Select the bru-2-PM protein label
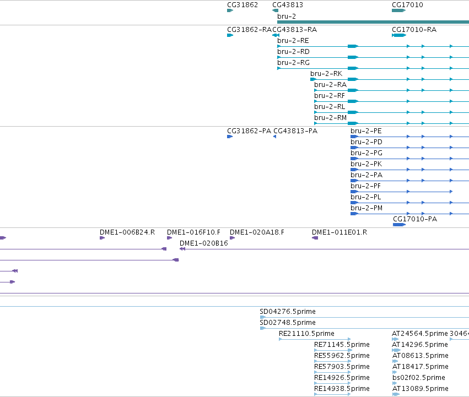The height and width of the screenshot is (397, 469). (x=366, y=208)
